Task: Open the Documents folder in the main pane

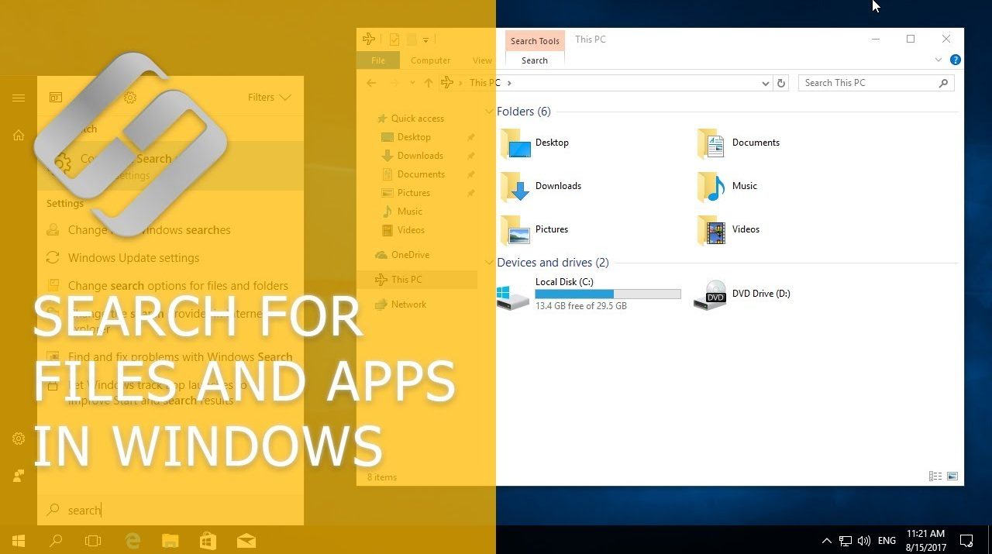Action: coord(711,143)
